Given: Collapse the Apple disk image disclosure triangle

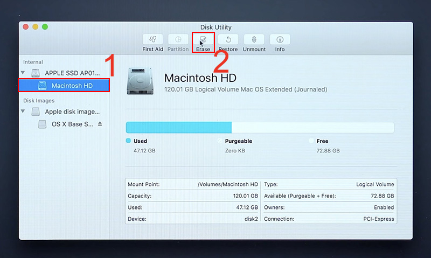Looking at the screenshot, I should coord(23,111).
